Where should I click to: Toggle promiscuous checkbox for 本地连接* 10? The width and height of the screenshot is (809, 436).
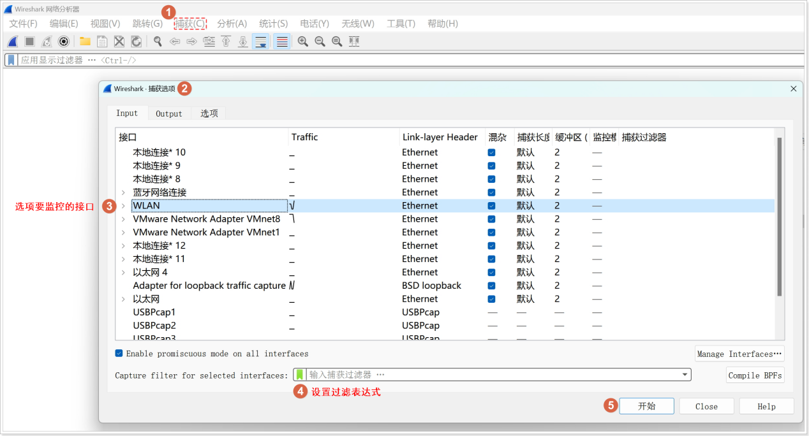click(491, 152)
